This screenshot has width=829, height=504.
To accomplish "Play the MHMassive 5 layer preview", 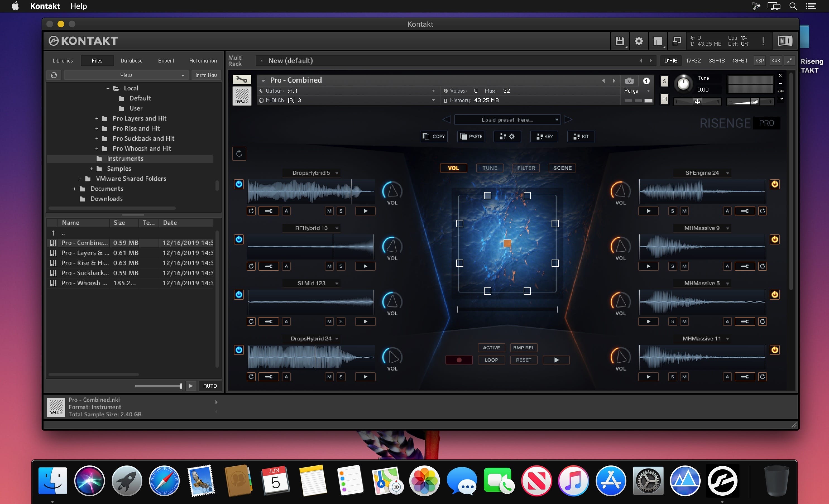I will pyautogui.click(x=648, y=321).
